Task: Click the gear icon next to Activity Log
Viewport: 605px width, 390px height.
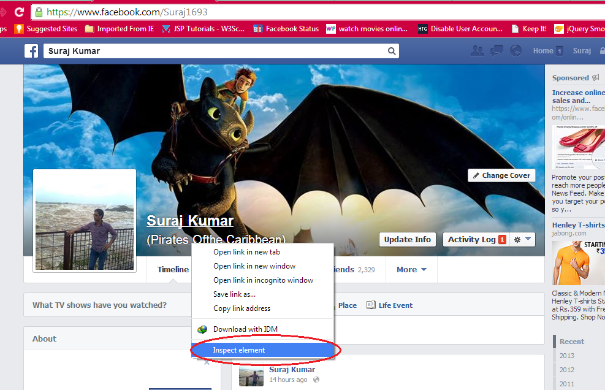Action: coord(517,239)
